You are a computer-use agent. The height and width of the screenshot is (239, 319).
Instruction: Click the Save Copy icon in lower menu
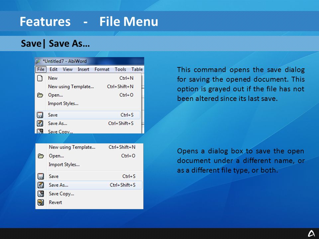click(41, 194)
